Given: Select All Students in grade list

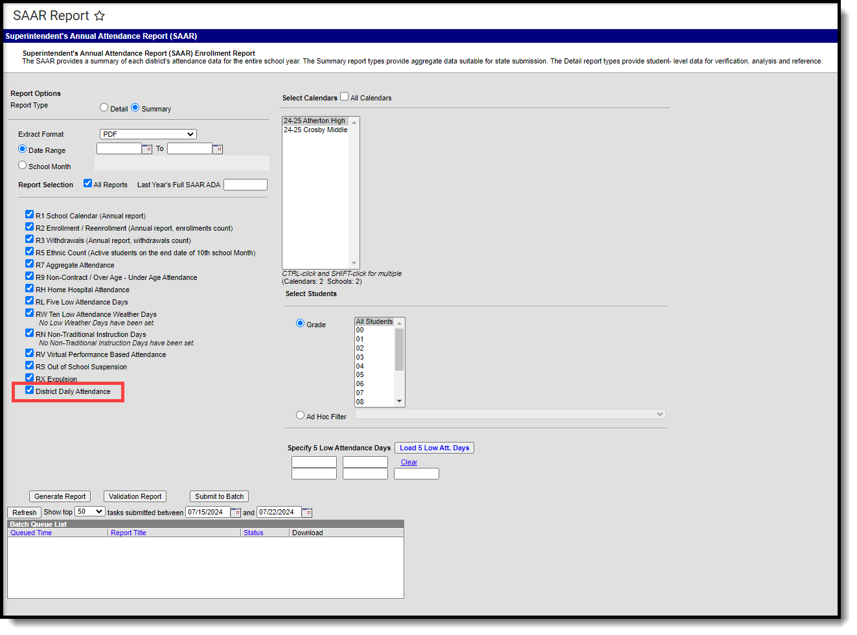Looking at the screenshot, I should [x=374, y=322].
